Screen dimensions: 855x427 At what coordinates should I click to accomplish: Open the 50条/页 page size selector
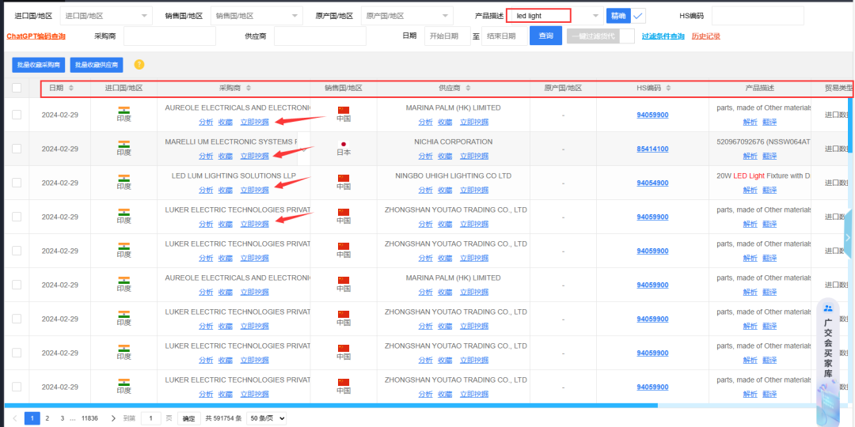(x=266, y=418)
